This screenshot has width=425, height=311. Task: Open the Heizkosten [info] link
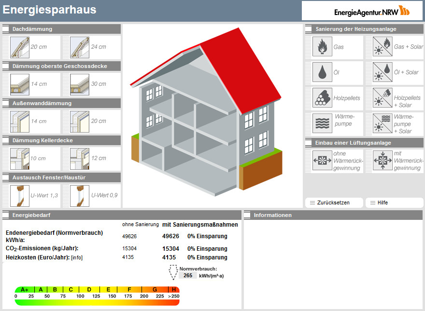click(x=77, y=257)
